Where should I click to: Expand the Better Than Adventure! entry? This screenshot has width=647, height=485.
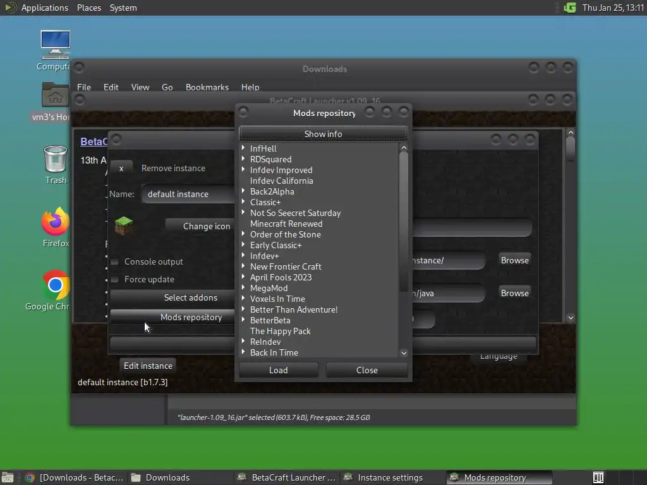(x=243, y=308)
